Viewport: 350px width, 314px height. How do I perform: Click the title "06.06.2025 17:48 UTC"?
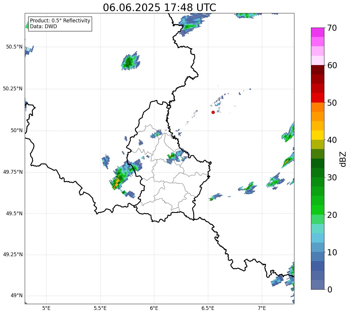point(160,8)
